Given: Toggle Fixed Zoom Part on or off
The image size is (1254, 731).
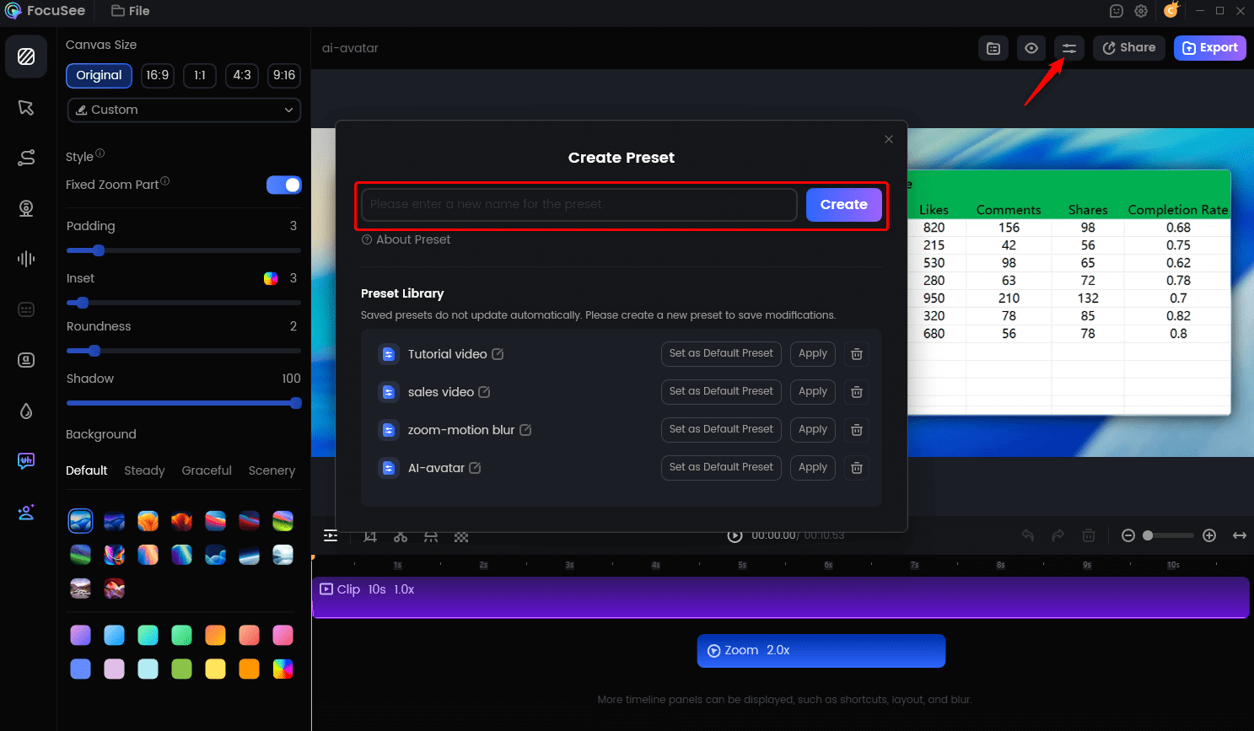Looking at the screenshot, I should (x=283, y=185).
